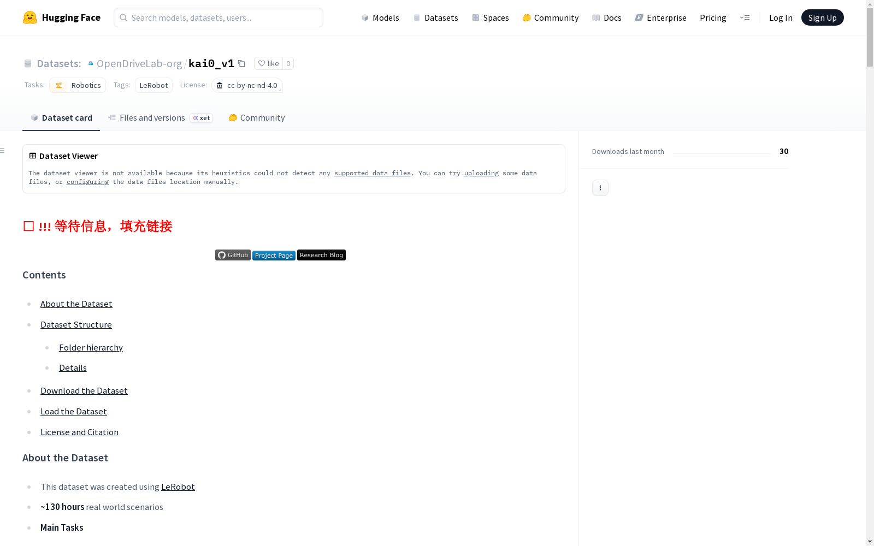Open Enterprise in top navigation
The height and width of the screenshot is (546, 874).
pyautogui.click(x=661, y=17)
